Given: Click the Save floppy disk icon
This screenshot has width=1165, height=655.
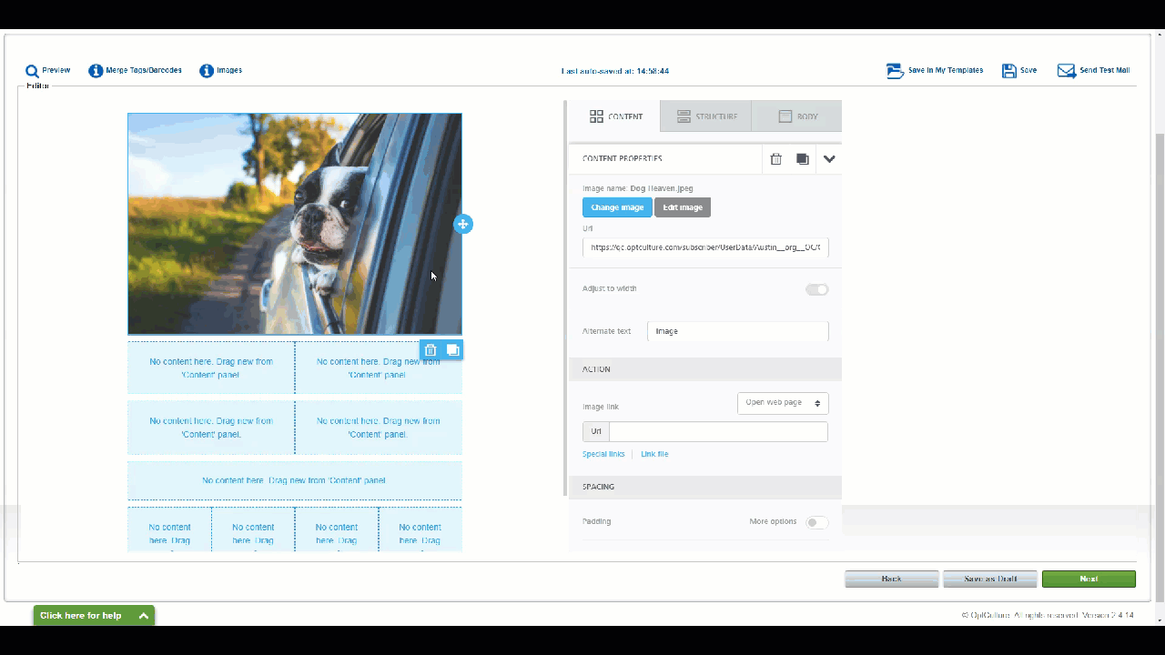Looking at the screenshot, I should [1008, 71].
